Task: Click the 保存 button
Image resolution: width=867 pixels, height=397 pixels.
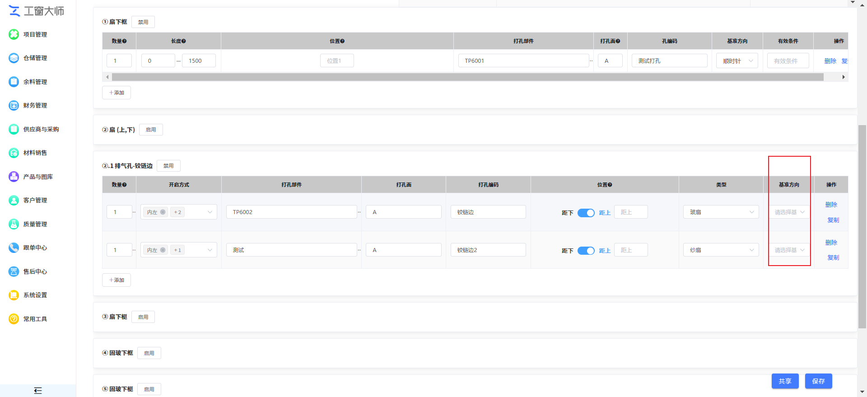Action: [818, 381]
